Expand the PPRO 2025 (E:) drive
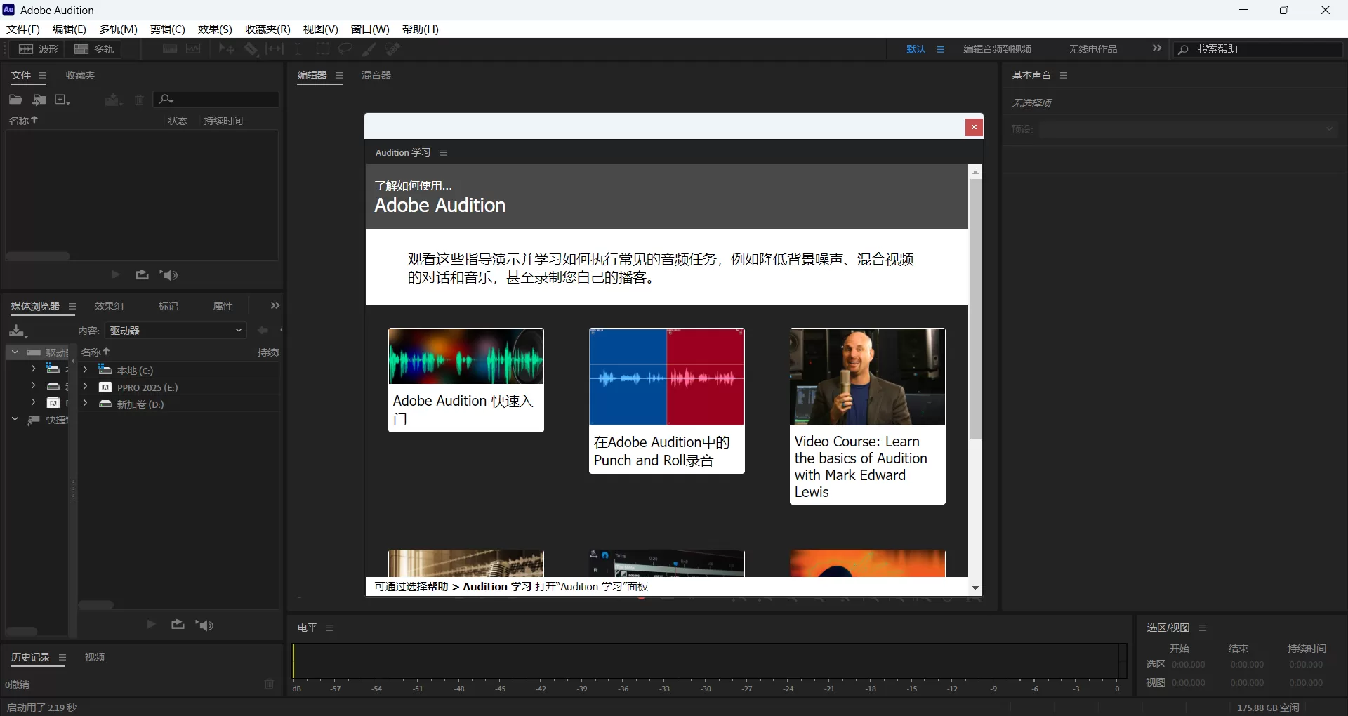 84,387
